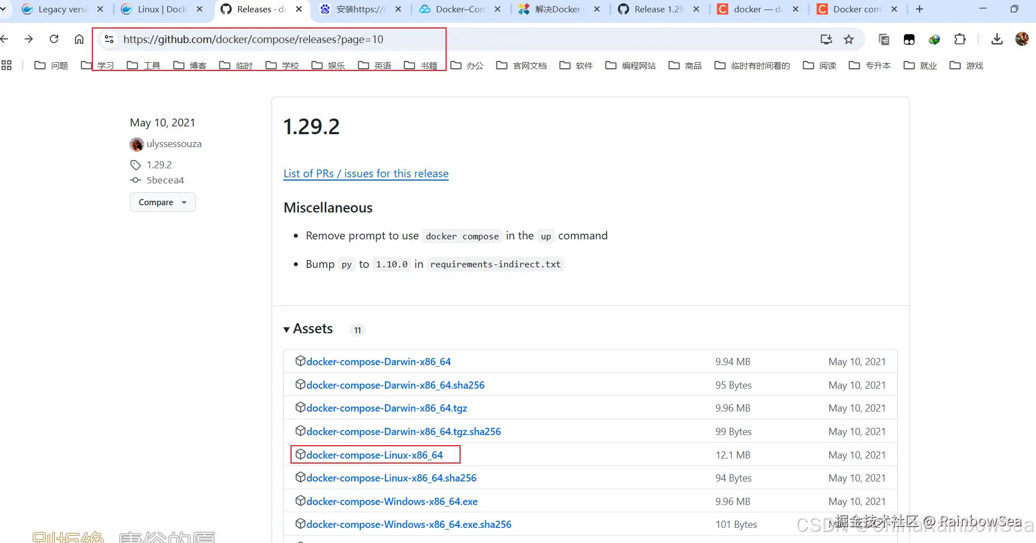Bookmark this page with the star
Screen dimensions: 1036x543
click(849, 39)
